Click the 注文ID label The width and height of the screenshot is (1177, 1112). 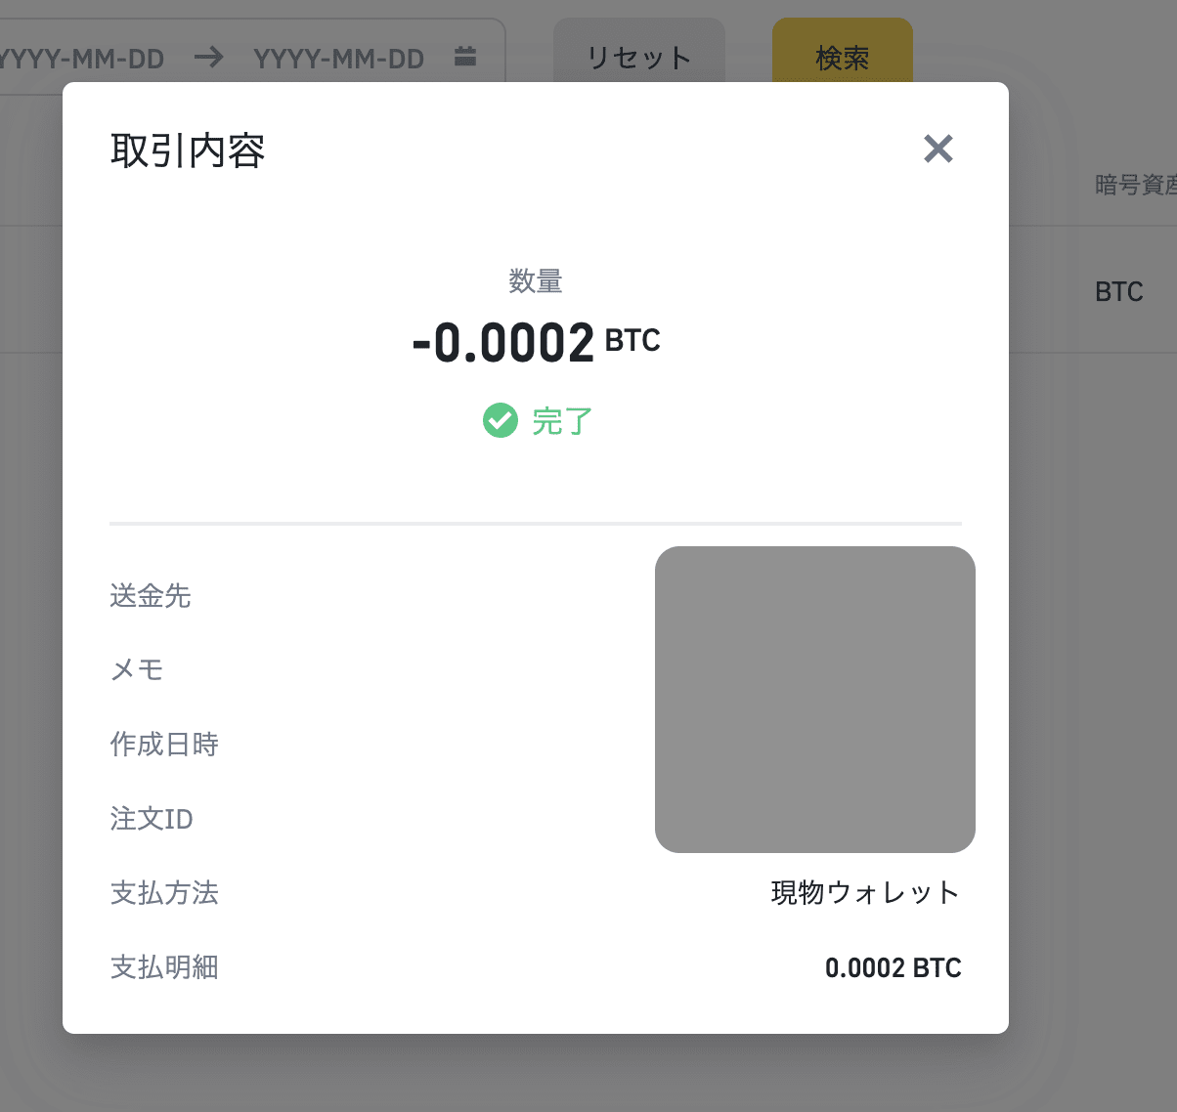coord(152,819)
